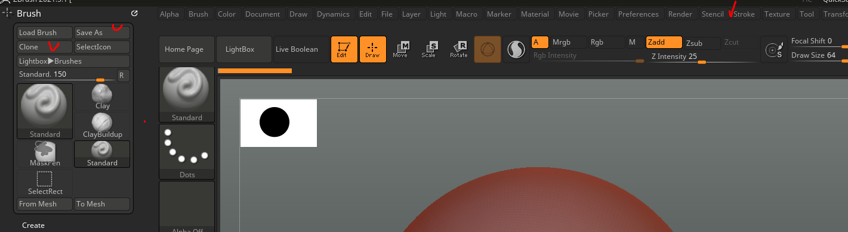Open the Home Page tab
This screenshot has width=848, height=232.
coord(187,49)
